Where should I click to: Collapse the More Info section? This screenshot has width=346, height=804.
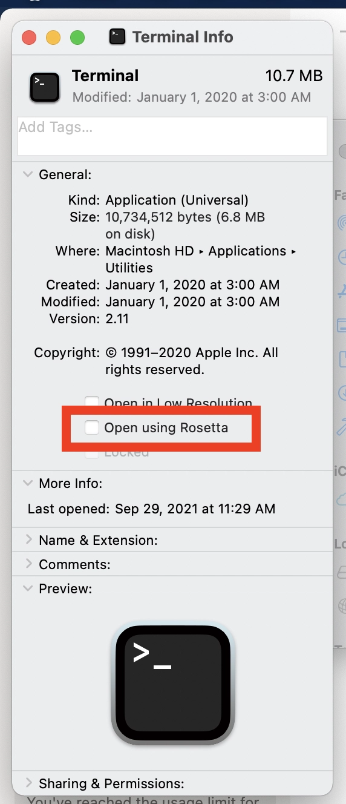click(x=27, y=483)
